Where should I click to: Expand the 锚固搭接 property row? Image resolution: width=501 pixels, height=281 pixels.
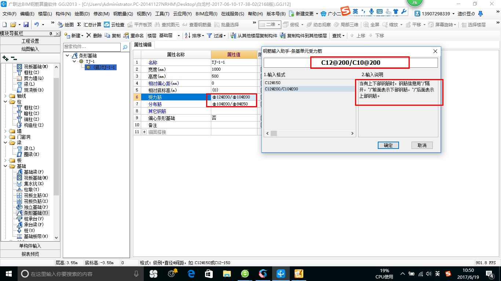[144, 132]
